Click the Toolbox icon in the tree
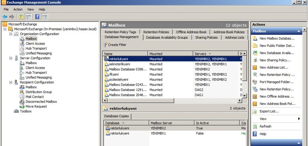 point(16,111)
